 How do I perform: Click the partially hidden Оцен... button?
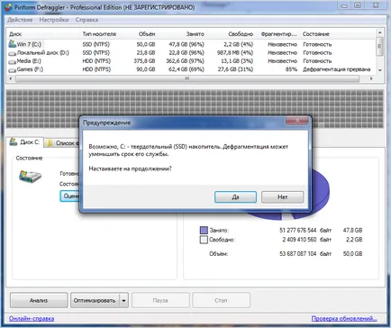(69, 196)
